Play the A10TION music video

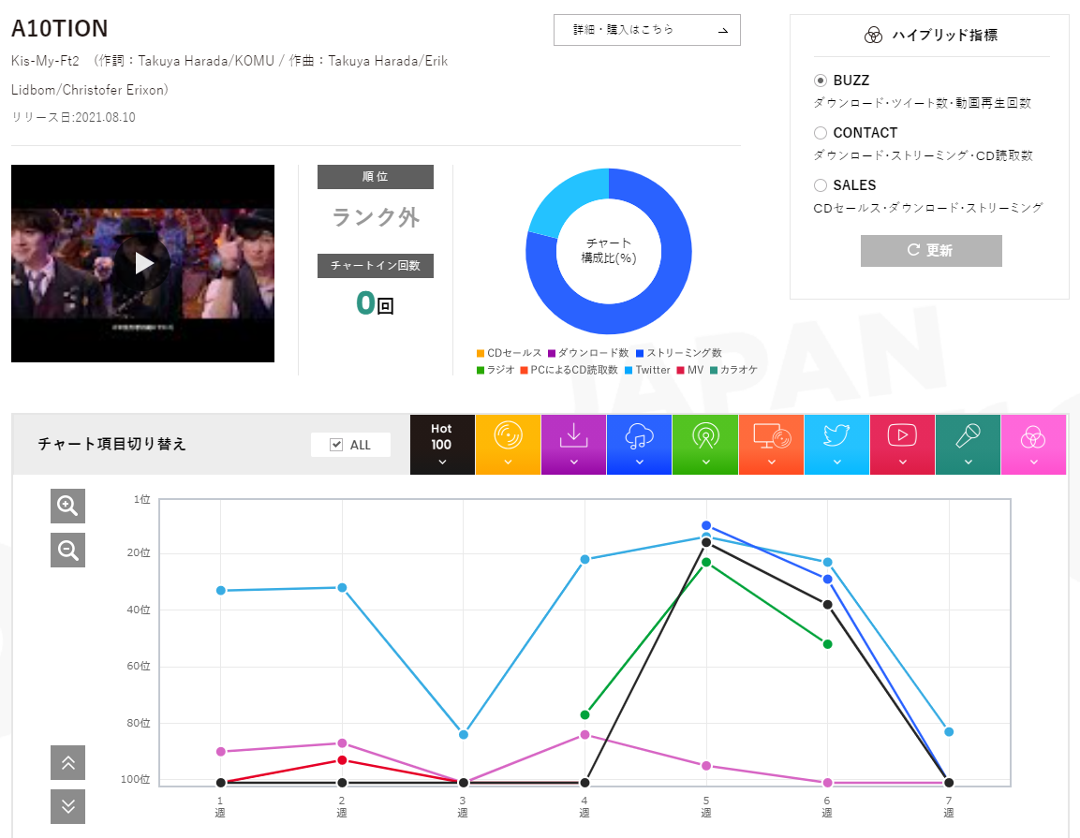pos(143,263)
